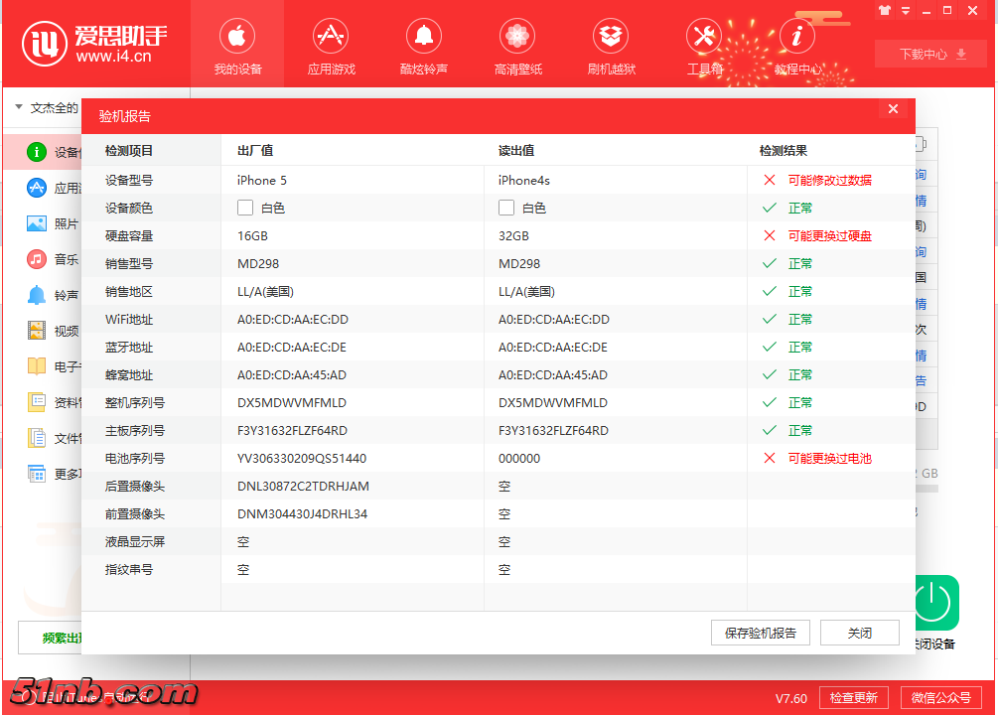Open the 教程中心 tutorial center
The height and width of the screenshot is (715, 998).
point(797,47)
